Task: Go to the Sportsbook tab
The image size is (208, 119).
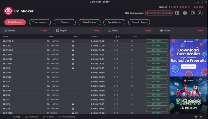Action: [x=114, y=22]
